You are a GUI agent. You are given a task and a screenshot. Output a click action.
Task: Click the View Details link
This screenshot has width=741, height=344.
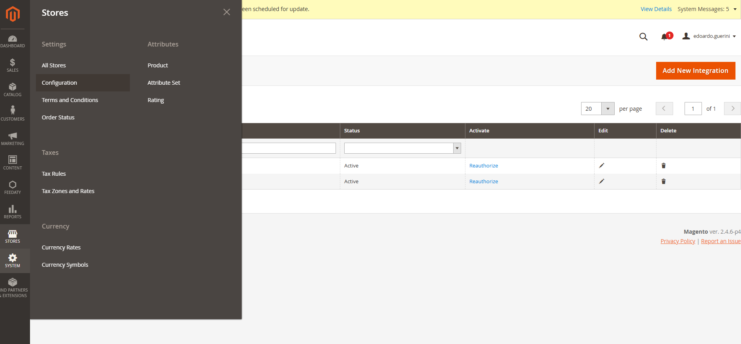click(656, 9)
